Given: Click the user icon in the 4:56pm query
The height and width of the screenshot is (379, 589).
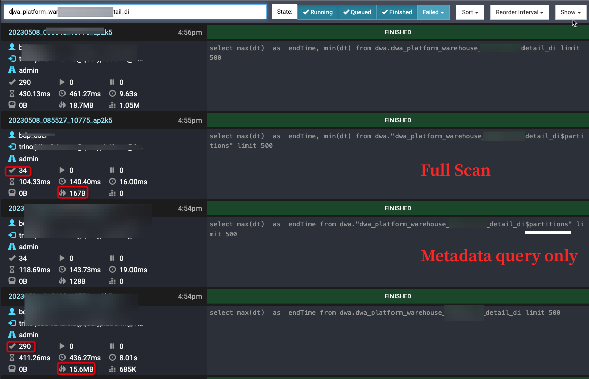Looking at the screenshot, I should pyautogui.click(x=12, y=47).
